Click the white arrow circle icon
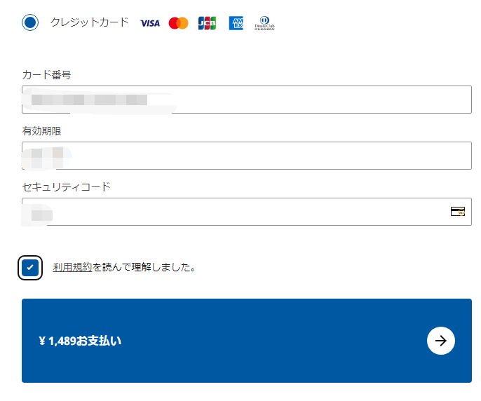This screenshot has height=401, width=481. coord(441,341)
